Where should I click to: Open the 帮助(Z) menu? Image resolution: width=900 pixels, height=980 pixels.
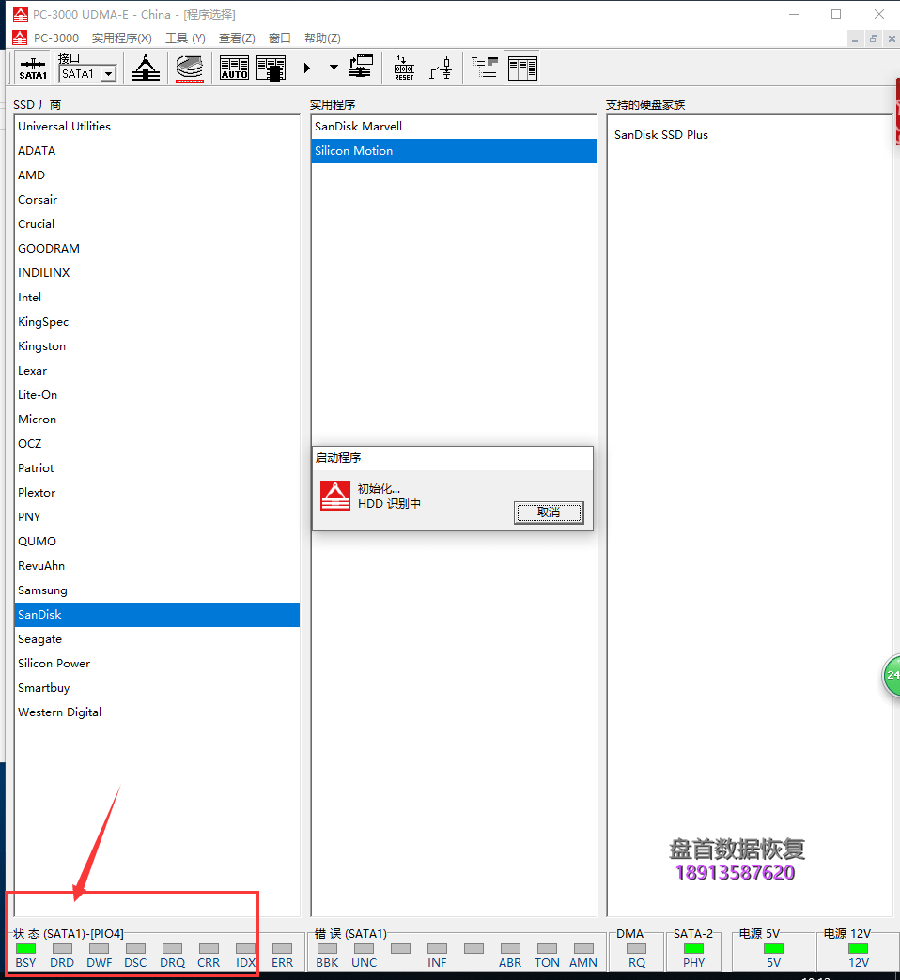pyautogui.click(x=323, y=38)
